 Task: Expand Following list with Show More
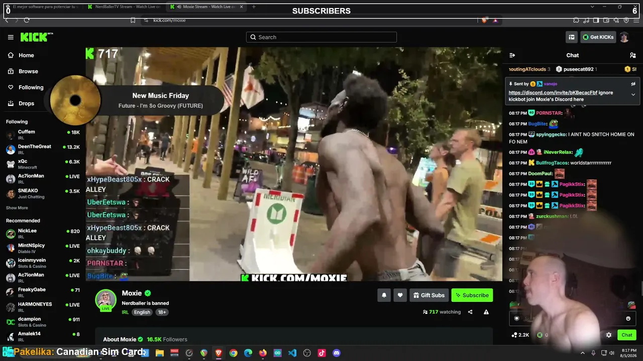17,208
